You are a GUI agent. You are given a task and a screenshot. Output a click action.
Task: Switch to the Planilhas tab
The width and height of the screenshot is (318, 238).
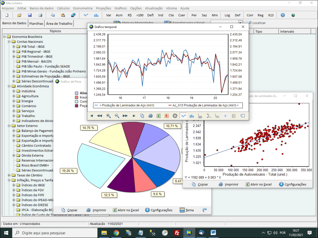36,24
